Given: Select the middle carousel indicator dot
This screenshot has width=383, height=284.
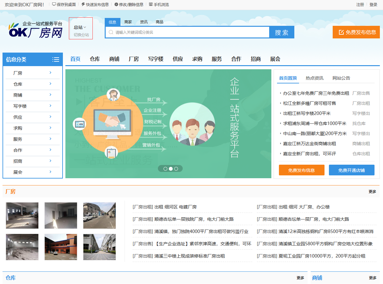Looking at the screenshot, I should [171, 169].
